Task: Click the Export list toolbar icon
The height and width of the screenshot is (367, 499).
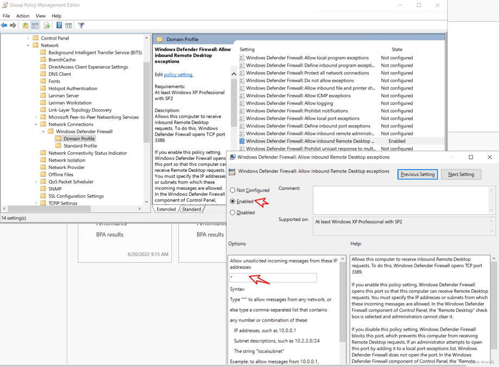Action: click(47, 25)
